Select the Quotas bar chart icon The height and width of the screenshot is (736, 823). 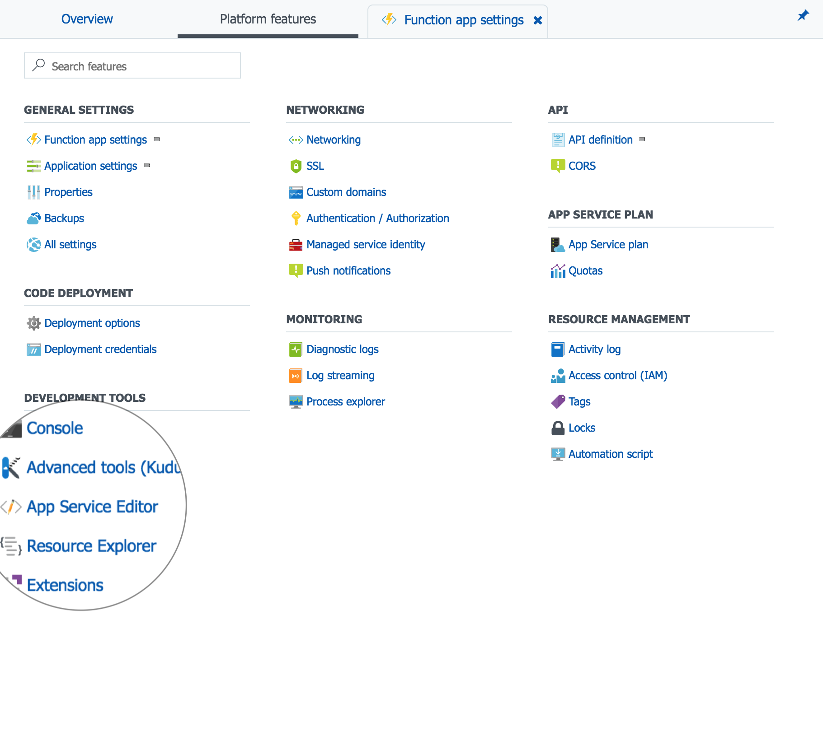pyautogui.click(x=558, y=270)
